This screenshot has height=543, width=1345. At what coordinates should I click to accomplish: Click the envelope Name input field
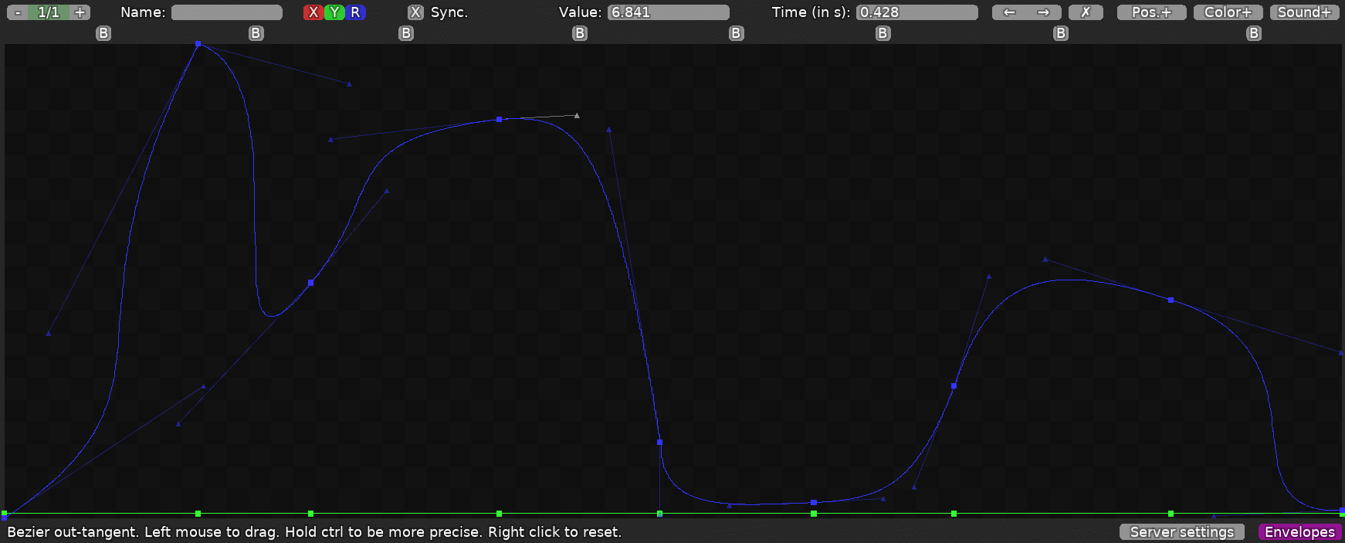pos(226,12)
